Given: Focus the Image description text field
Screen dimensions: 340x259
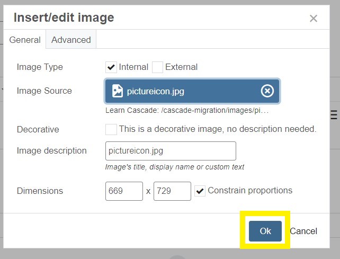Looking at the screenshot, I should (x=171, y=151).
